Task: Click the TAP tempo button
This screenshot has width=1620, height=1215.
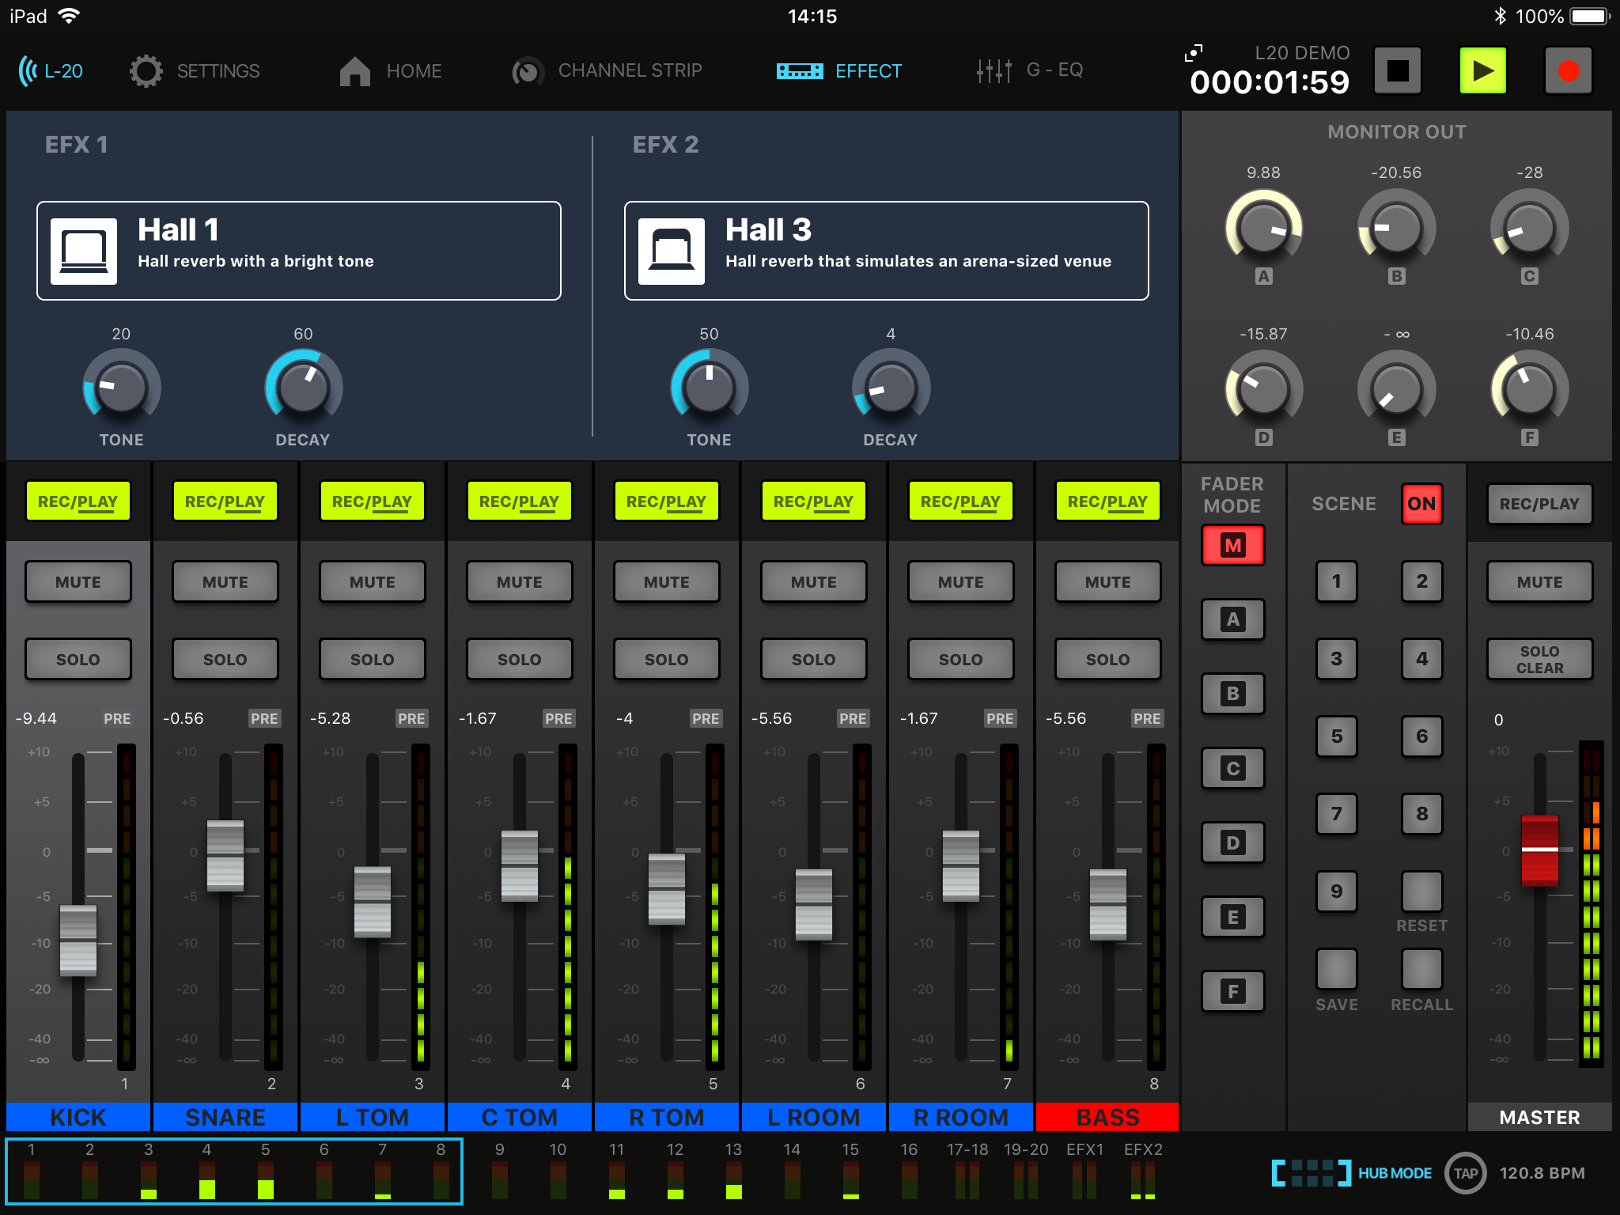Action: 1465,1173
